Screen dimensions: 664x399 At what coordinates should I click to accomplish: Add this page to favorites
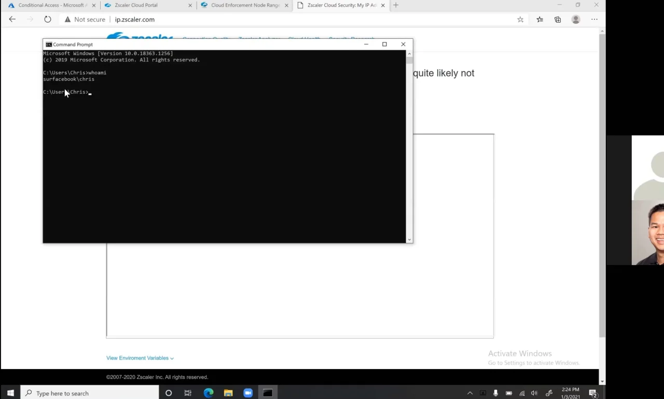[x=520, y=20]
